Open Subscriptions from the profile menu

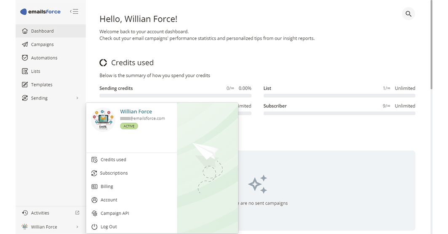(114, 173)
